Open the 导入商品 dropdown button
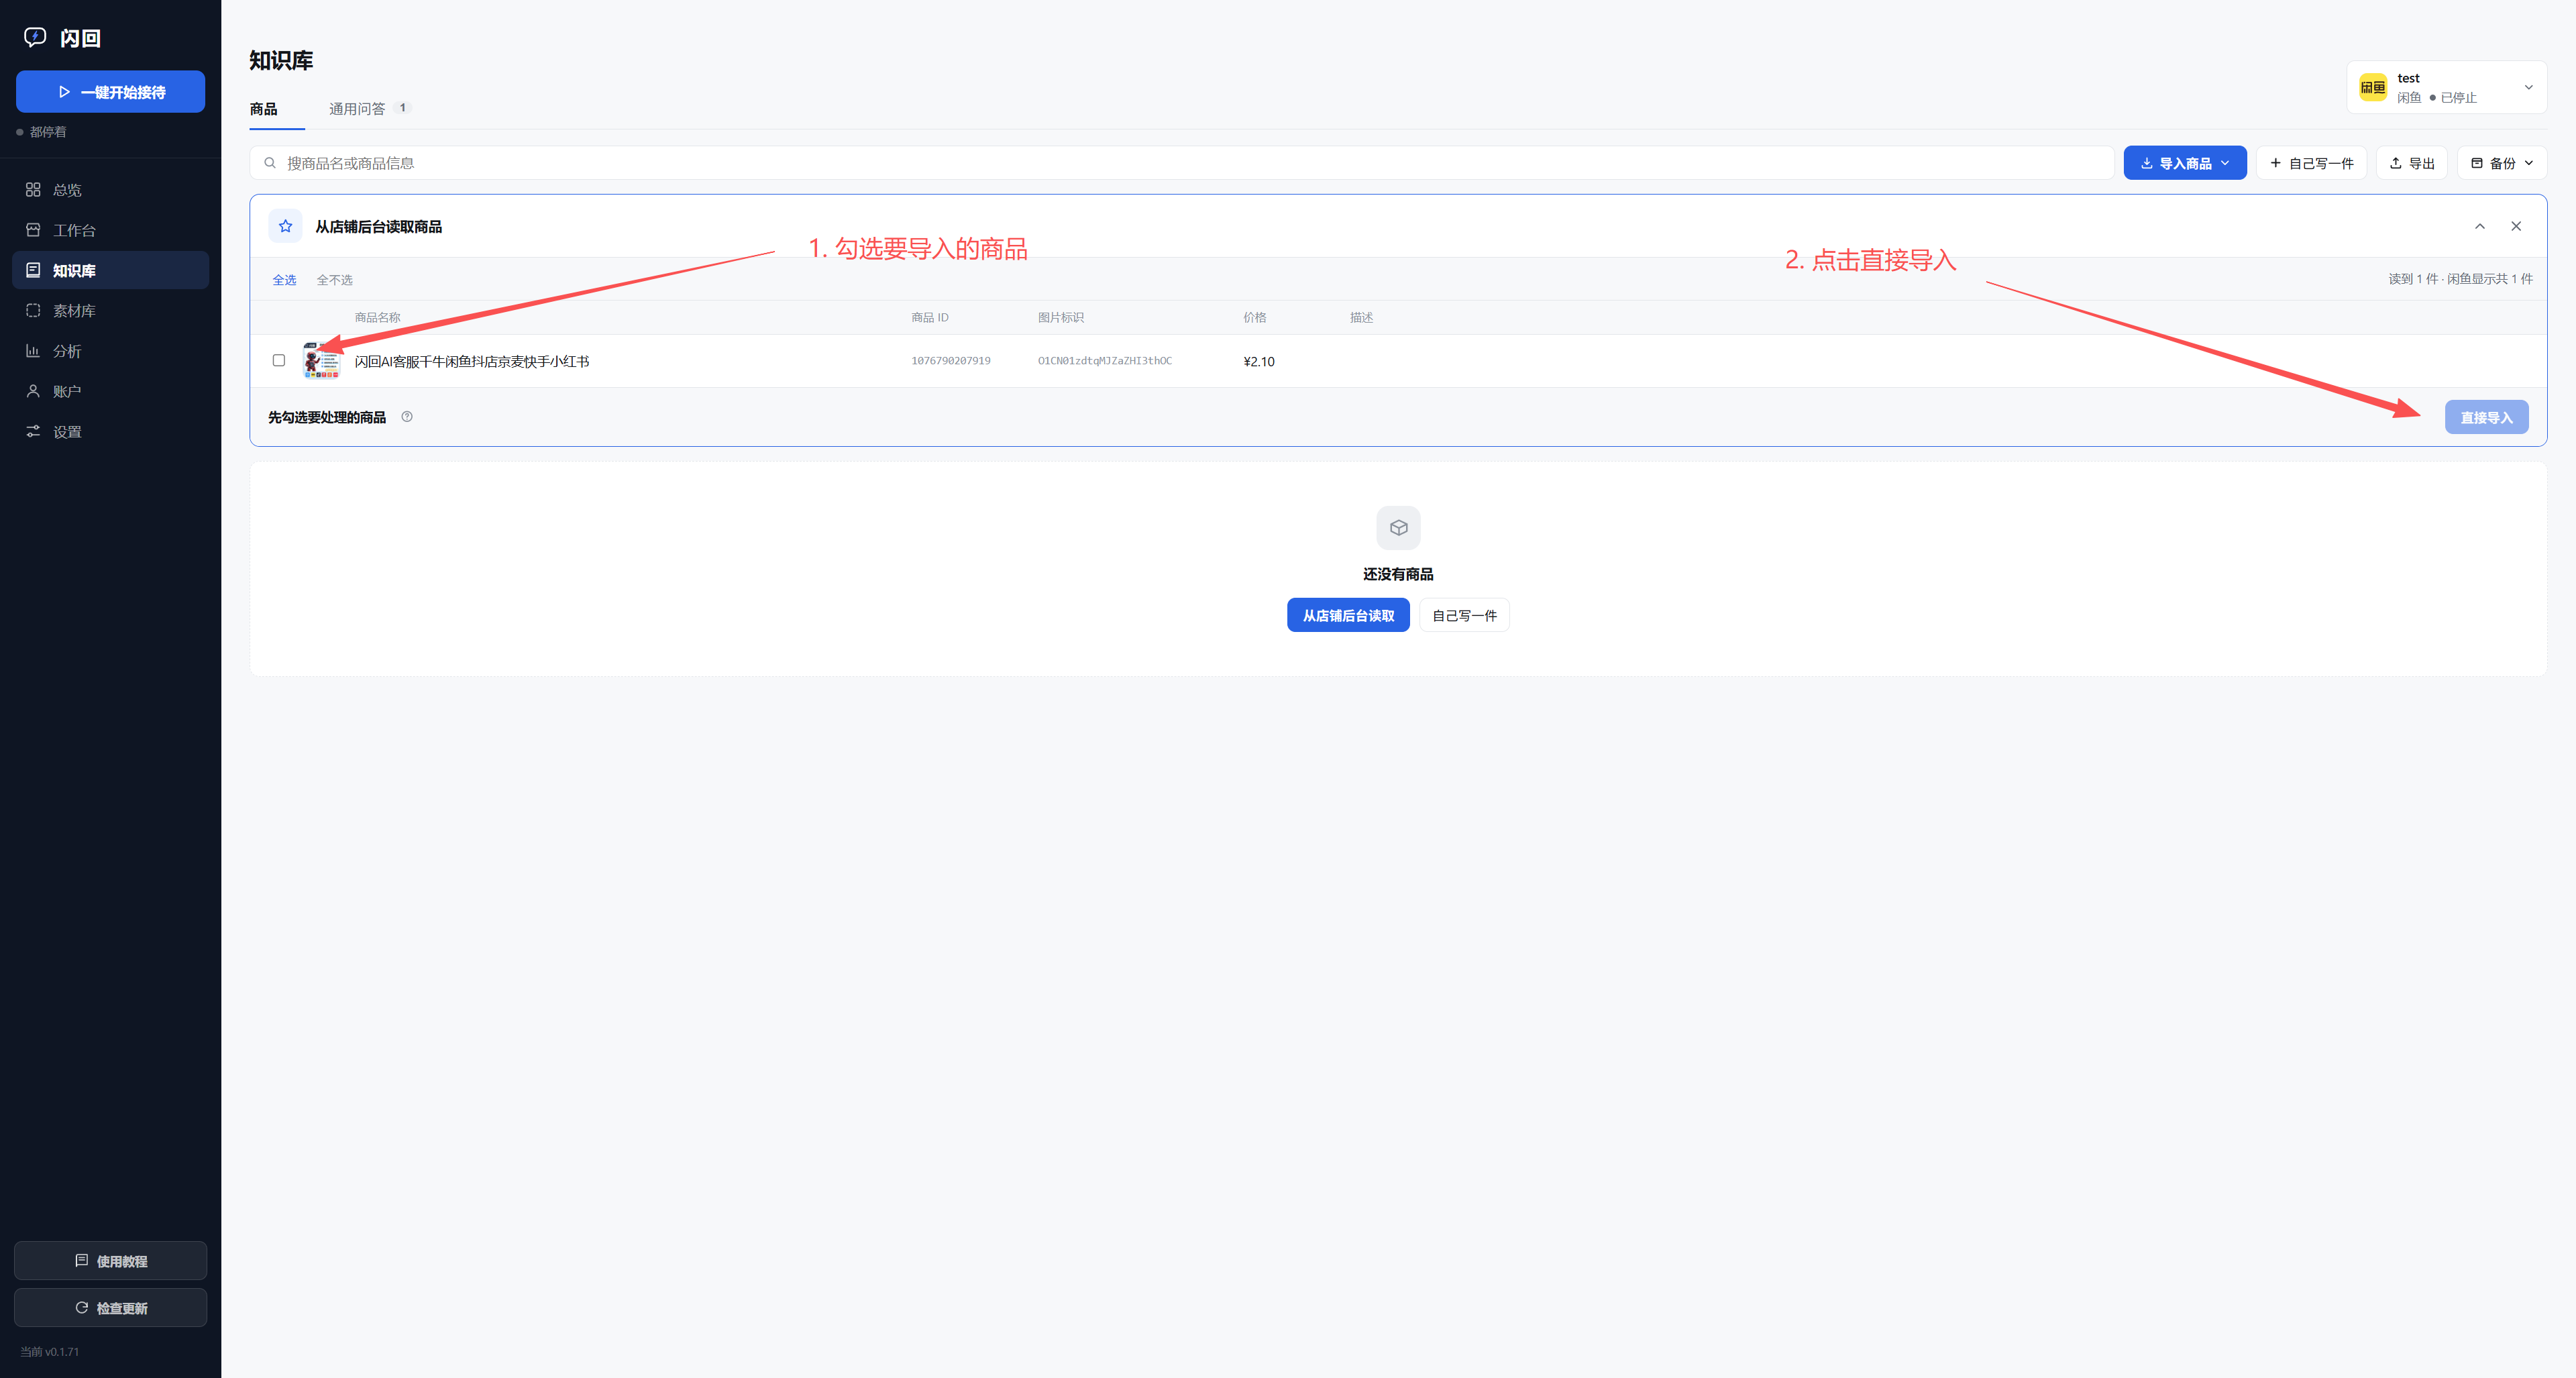The width and height of the screenshot is (2576, 1378). pyautogui.click(x=2184, y=163)
